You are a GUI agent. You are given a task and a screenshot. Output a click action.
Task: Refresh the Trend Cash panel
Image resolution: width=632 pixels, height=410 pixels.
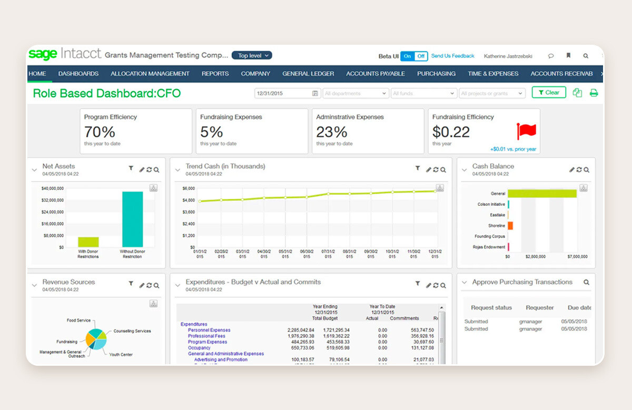(436, 169)
